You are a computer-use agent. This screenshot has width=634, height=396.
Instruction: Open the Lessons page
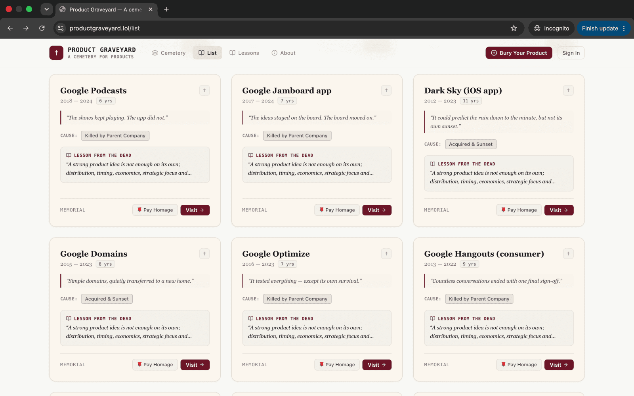(244, 53)
